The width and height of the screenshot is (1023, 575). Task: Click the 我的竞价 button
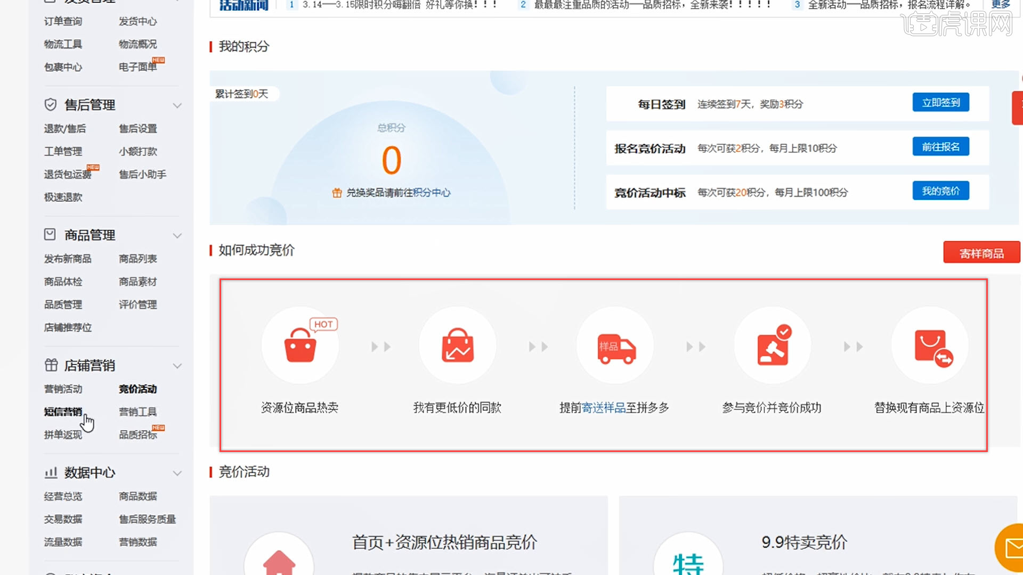pos(941,191)
